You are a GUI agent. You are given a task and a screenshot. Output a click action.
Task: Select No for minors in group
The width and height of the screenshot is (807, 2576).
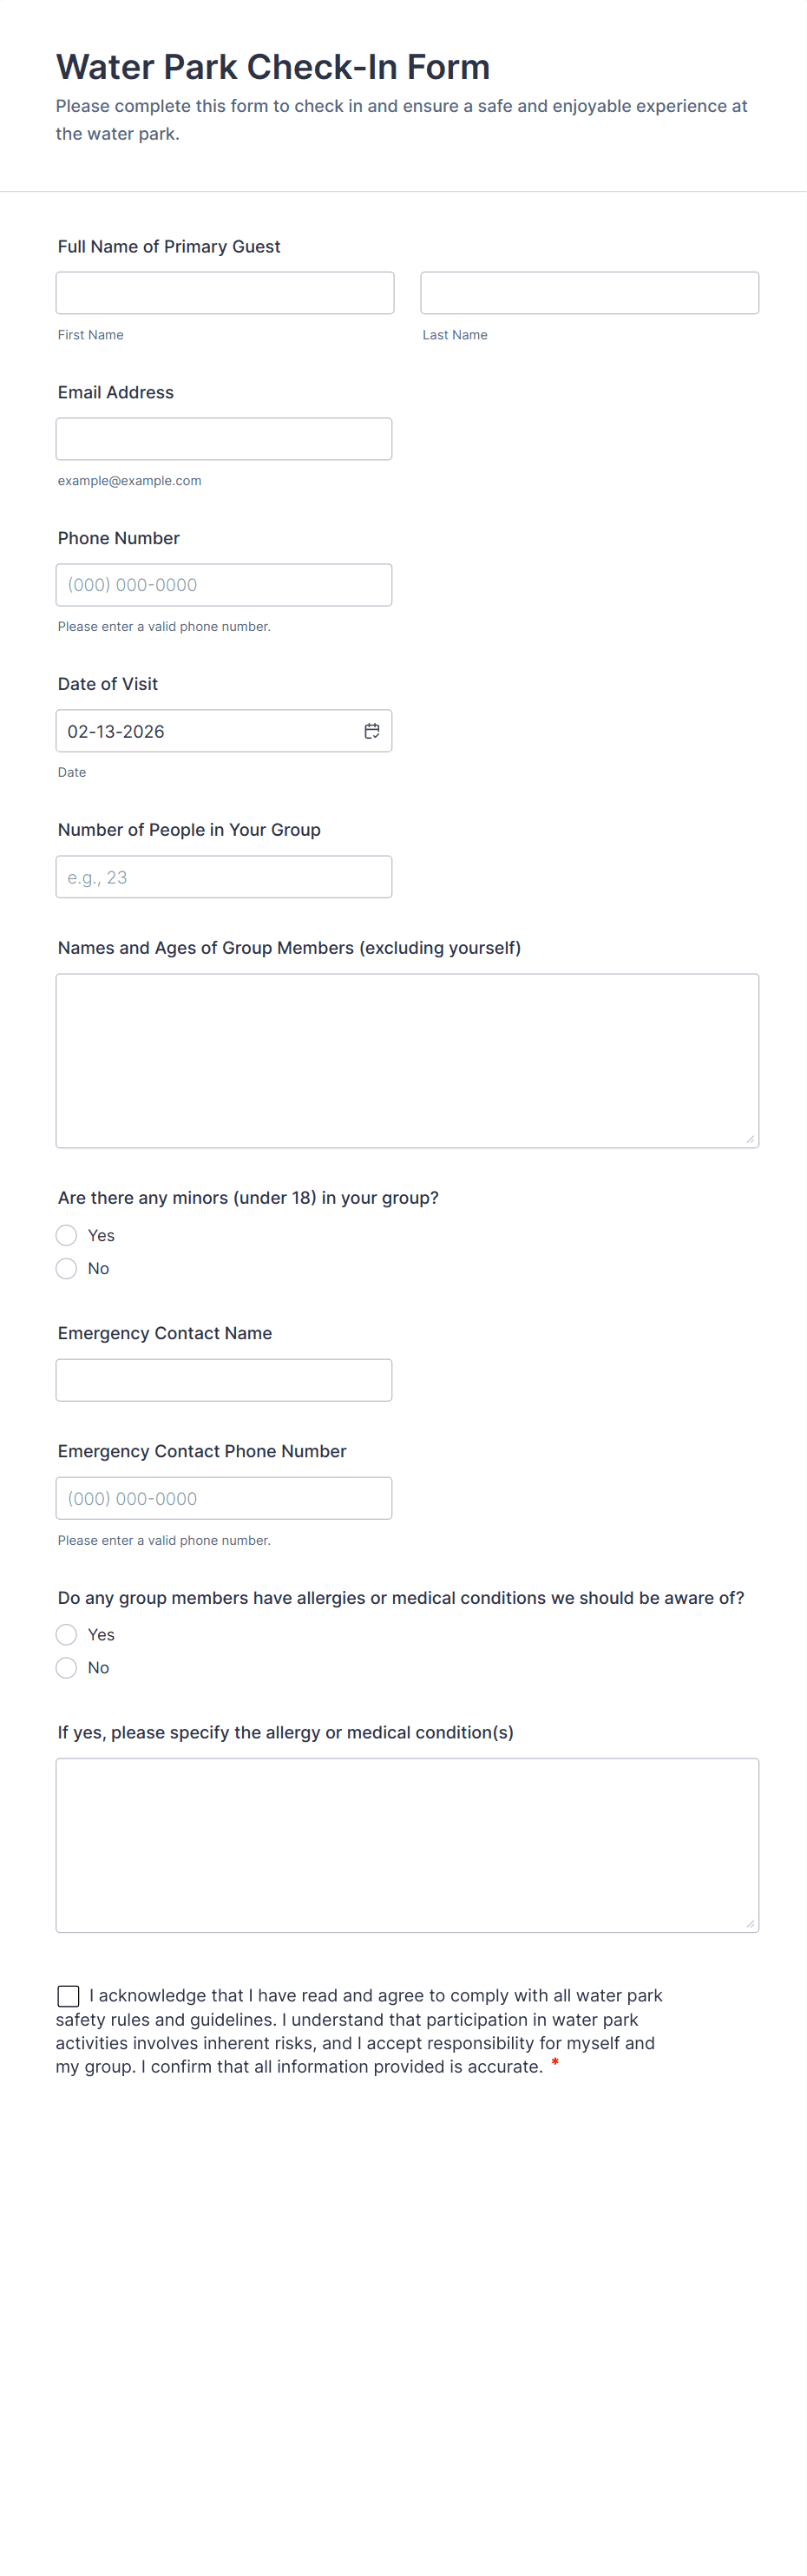(x=67, y=1268)
